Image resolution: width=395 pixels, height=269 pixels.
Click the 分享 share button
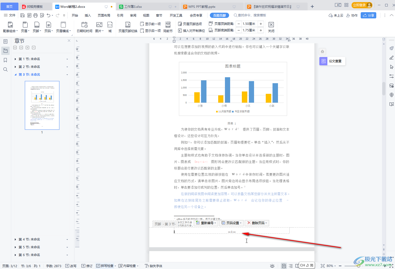tap(368, 15)
